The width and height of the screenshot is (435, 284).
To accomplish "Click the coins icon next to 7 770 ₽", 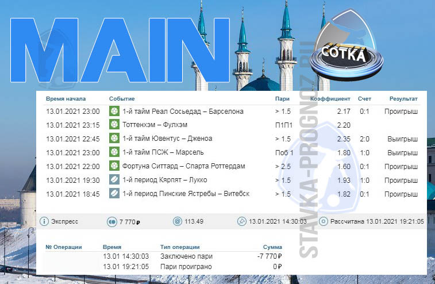I will click(112, 222).
